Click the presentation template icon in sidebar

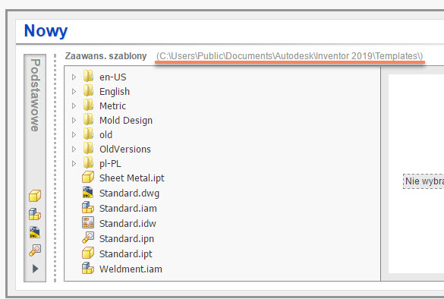click(35, 250)
